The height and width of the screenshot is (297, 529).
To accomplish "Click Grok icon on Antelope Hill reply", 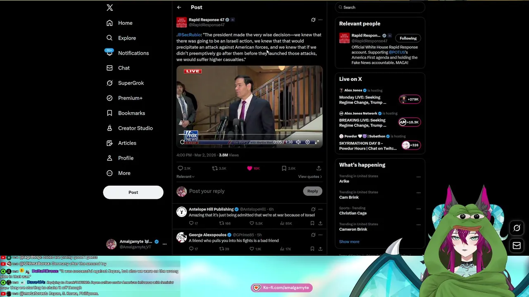I will coord(313,210).
